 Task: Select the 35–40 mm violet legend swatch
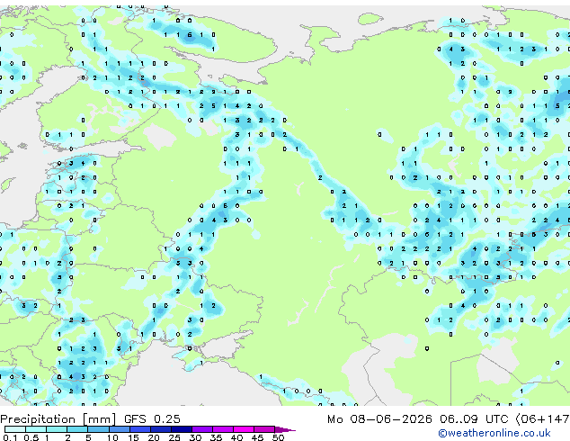(223, 429)
